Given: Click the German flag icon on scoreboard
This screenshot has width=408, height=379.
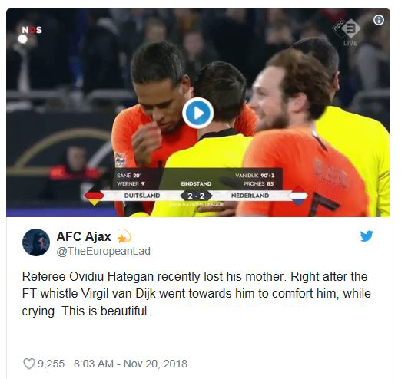Looking at the screenshot, I should point(95,196).
